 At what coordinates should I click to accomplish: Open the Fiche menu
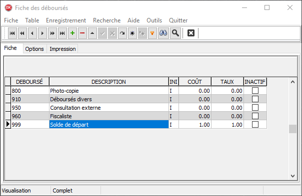(11, 20)
